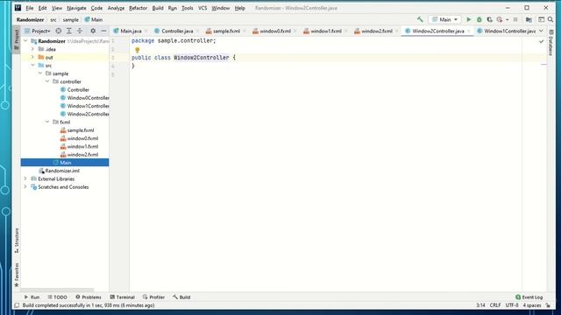This screenshot has width=561, height=315.
Task: Click tool windows quick-access icon in status bar
Action: click(x=17, y=305)
